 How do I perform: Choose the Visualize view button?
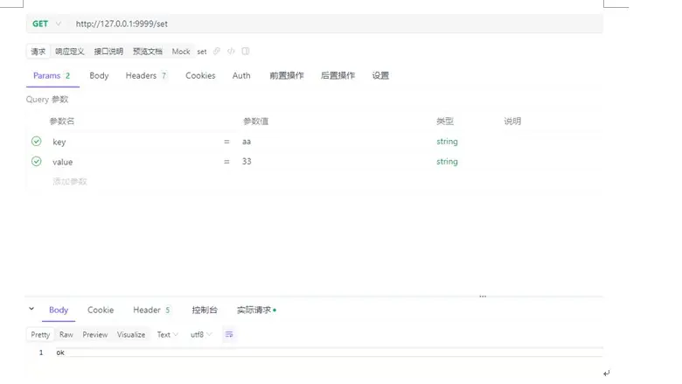(131, 334)
